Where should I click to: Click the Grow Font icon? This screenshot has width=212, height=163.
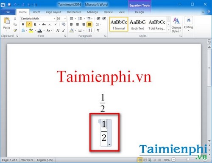pyautogui.click(x=58, y=30)
